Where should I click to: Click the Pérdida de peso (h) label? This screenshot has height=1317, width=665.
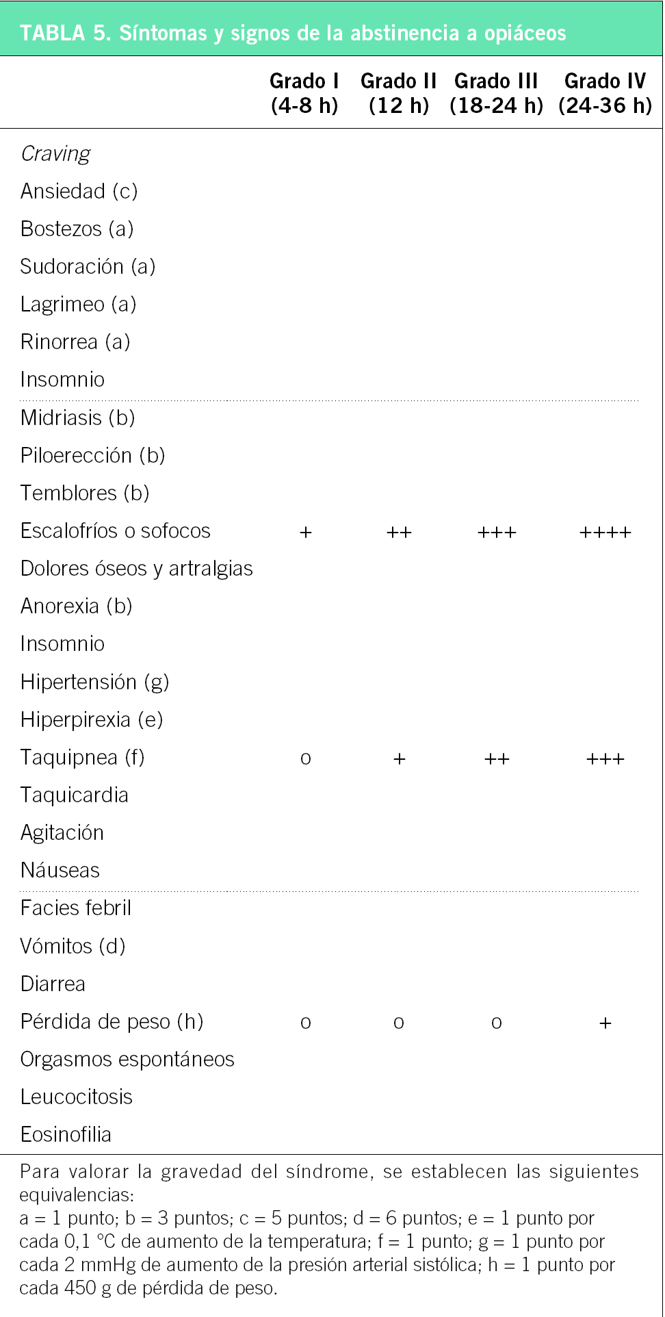(112, 1021)
